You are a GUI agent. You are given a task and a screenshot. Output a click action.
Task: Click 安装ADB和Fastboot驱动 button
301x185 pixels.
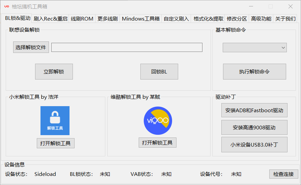pyautogui.click(x=254, y=111)
